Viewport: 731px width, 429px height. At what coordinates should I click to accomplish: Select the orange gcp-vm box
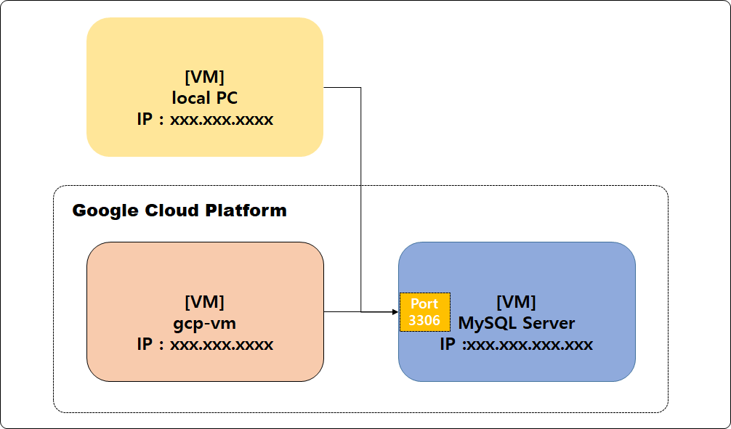[x=205, y=311]
